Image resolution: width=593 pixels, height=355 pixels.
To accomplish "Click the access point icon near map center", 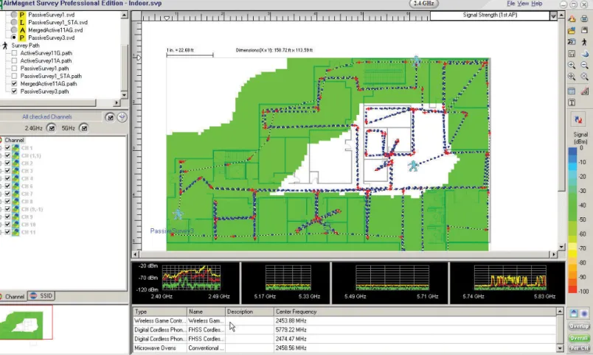I will coord(413,166).
